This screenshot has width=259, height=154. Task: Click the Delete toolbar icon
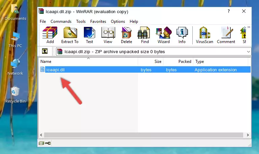(126, 35)
